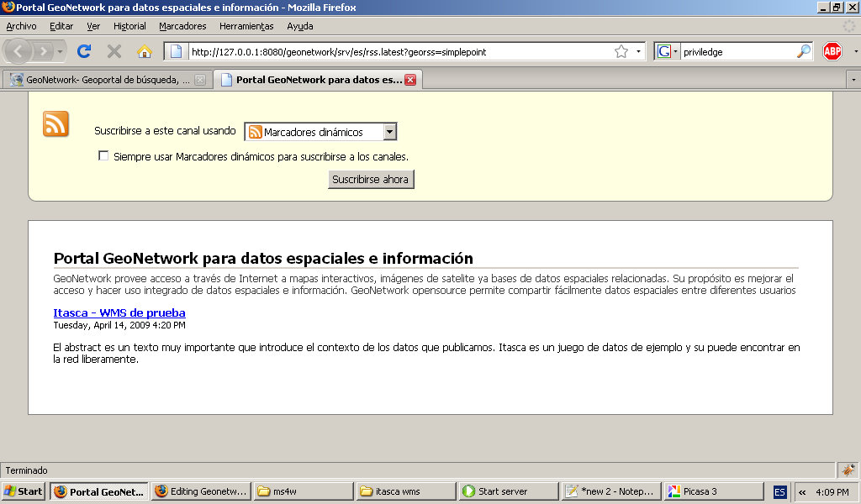This screenshot has height=504, width=861.
Task: Open the Marcadores dinámicos dropdown
Action: tap(320, 132)
